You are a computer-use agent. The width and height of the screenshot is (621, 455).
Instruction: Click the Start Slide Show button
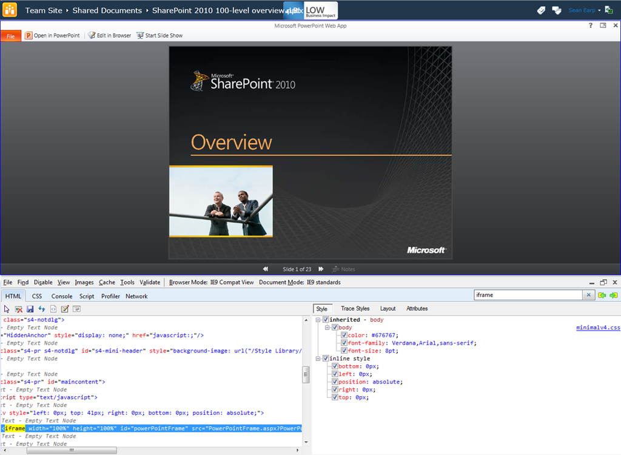click(x=159, y=35)
